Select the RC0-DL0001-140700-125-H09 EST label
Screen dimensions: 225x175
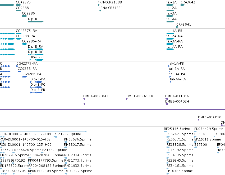[26, 145]
